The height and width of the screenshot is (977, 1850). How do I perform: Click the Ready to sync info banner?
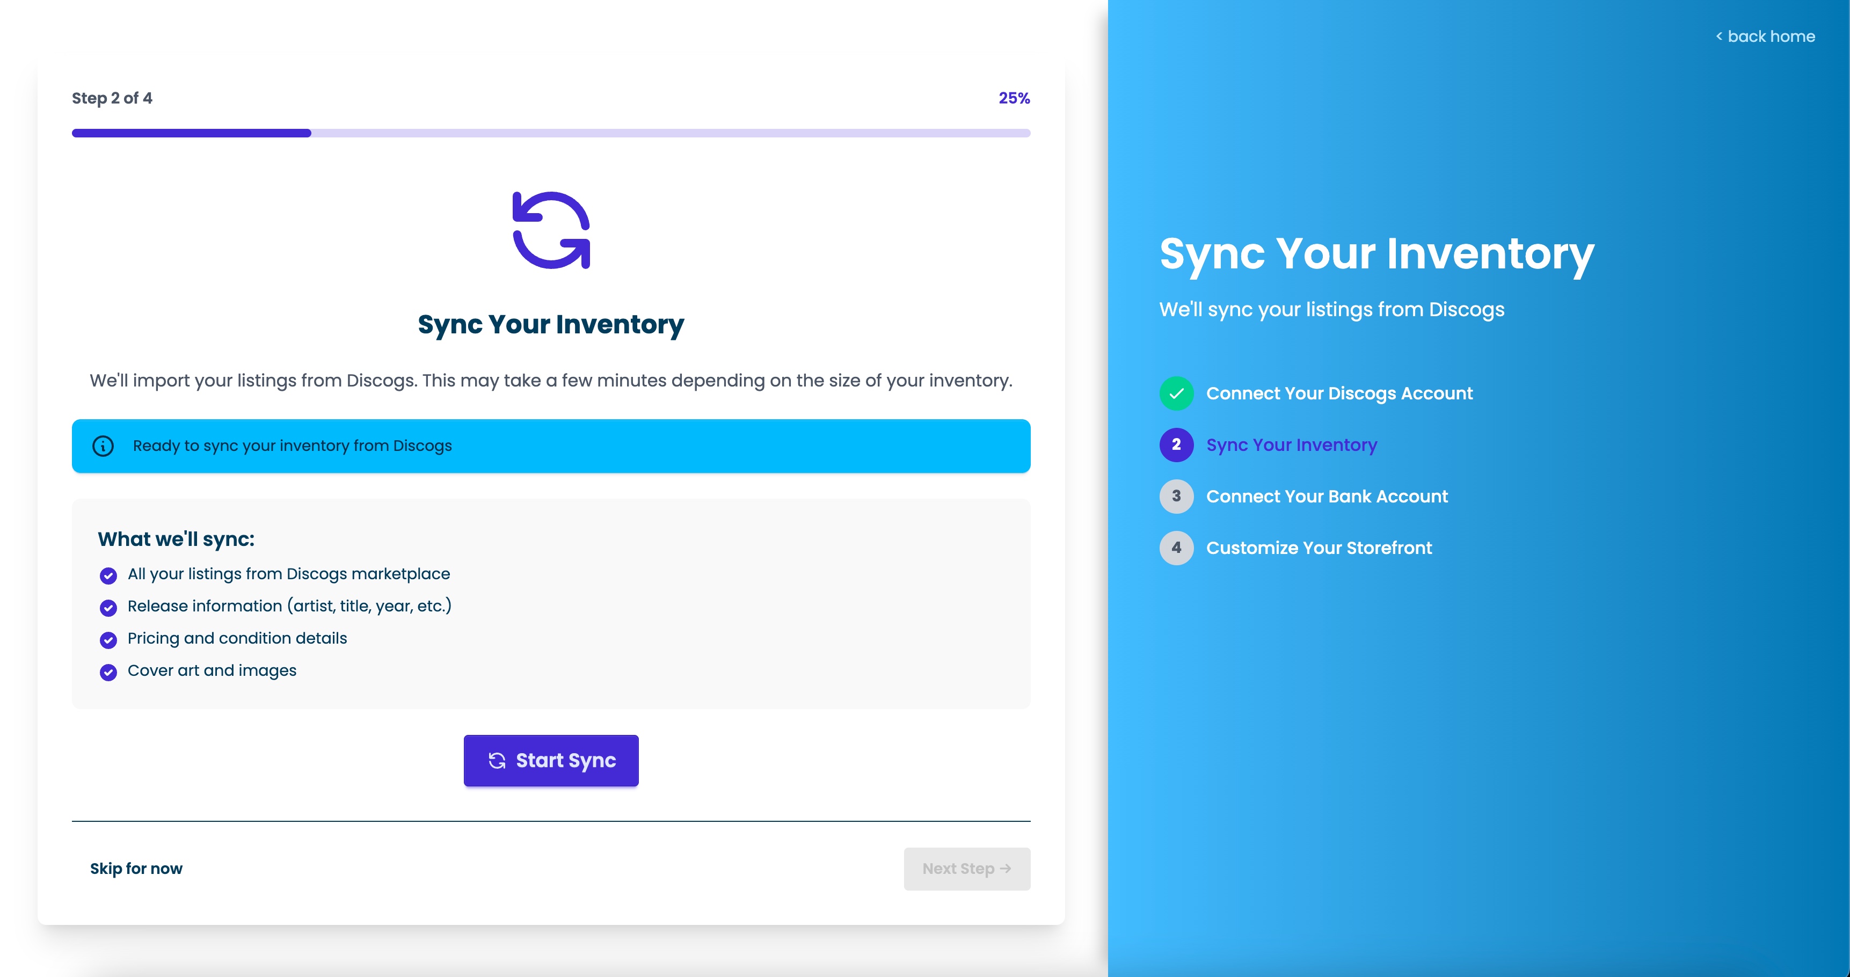(551, 446)
